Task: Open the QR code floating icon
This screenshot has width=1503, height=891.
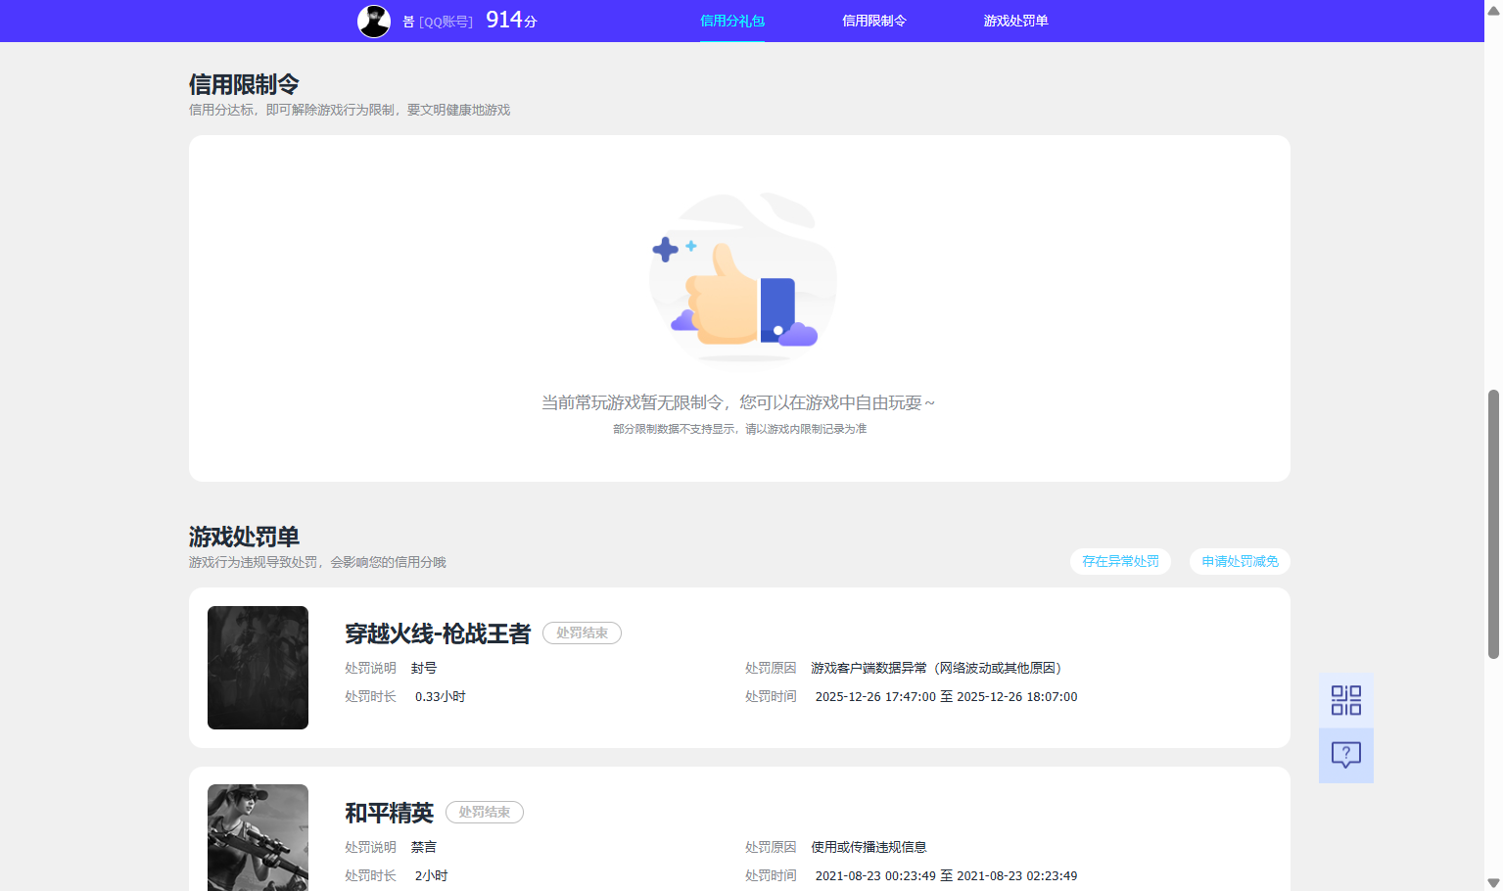Action: pyautogui.click(x=1346, y=700)
